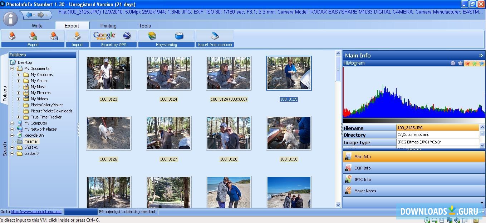The image size is (486, 223).
Task: Click the Export to Word icon
Action: coord(54,36)
